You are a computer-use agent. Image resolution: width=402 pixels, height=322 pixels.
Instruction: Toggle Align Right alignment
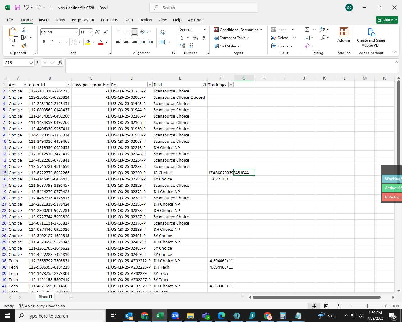coord(134,42)
